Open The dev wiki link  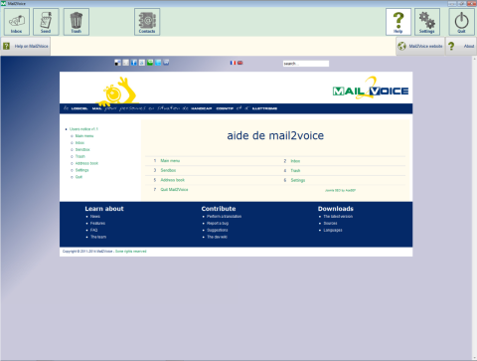[217, 237]
